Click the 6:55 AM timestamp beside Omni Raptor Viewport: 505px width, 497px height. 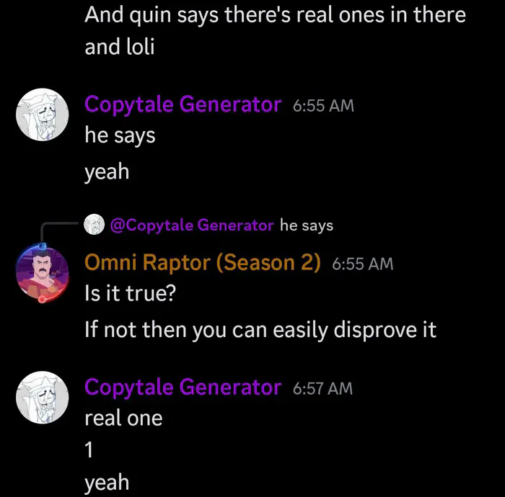pos(363,264)
